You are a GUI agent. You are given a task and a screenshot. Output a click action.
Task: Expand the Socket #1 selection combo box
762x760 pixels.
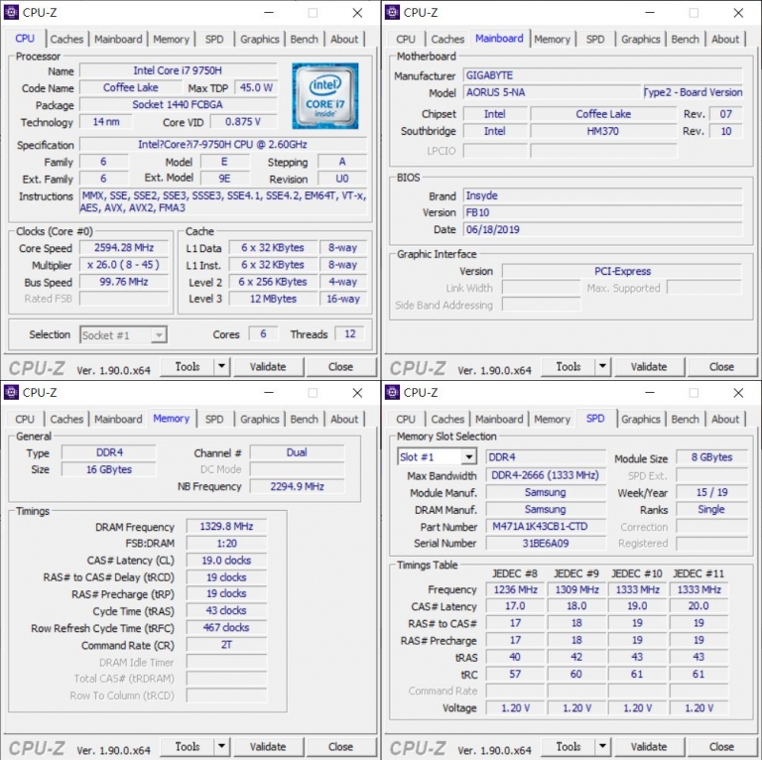click(159, 334)
